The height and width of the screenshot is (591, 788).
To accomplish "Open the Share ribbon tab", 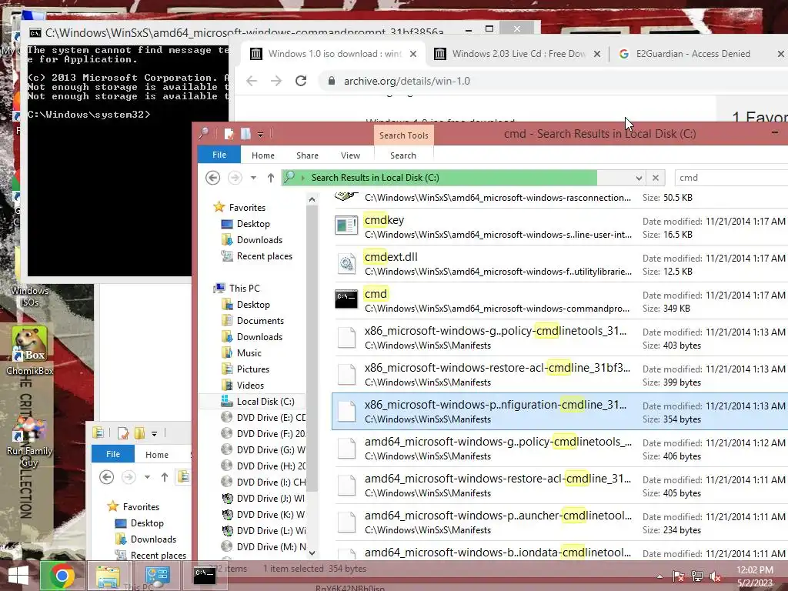I will coord(307,155).
